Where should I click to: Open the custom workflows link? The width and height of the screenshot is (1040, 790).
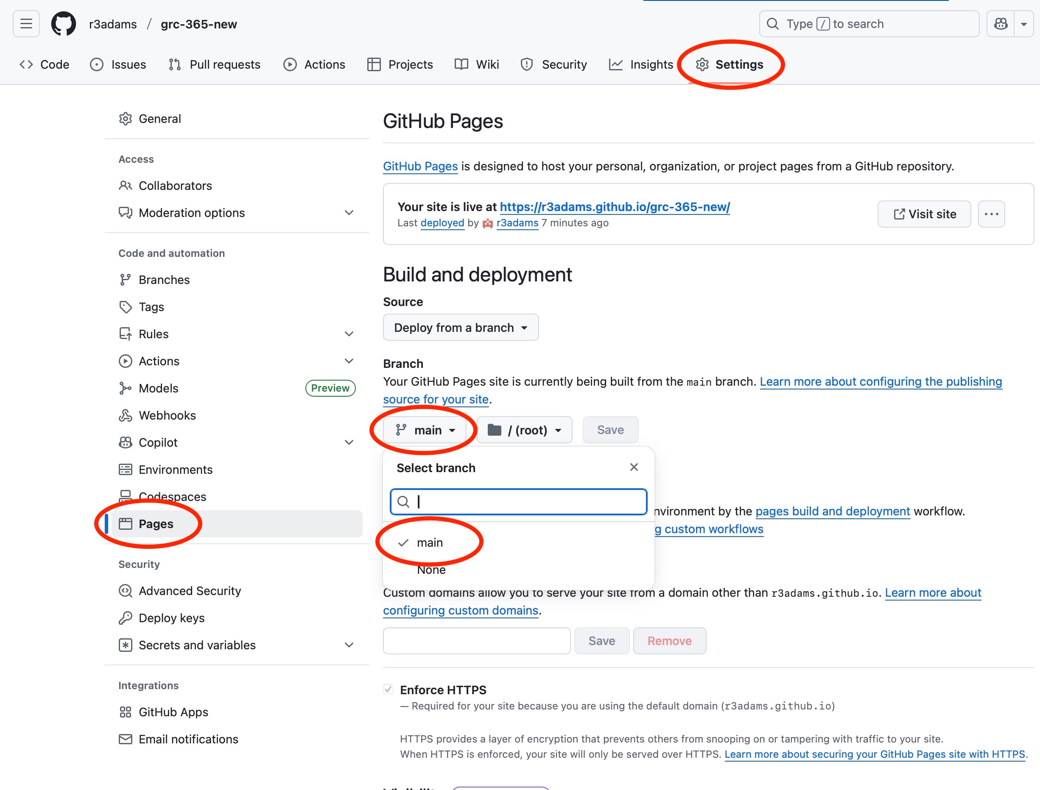coord(709,529)
